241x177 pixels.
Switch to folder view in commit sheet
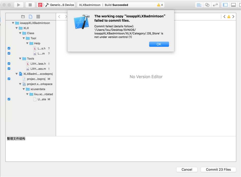23,17
